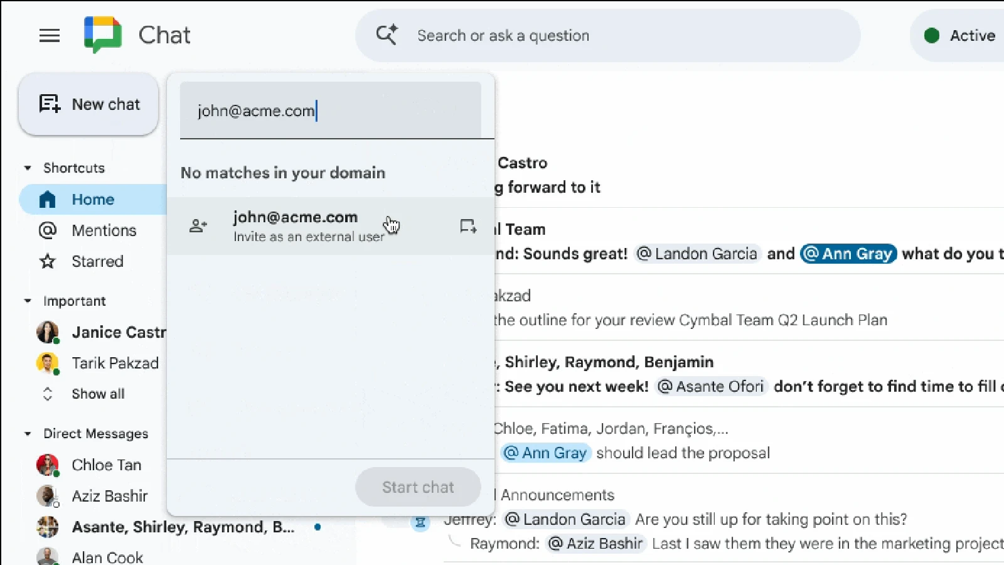Select Home in the sidebar
Viewport: 1004px width, 565px height.
click(93, 200)
